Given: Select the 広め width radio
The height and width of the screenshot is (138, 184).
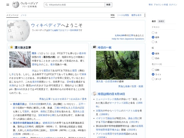Looking at the screenshot, I should [153, 58].
